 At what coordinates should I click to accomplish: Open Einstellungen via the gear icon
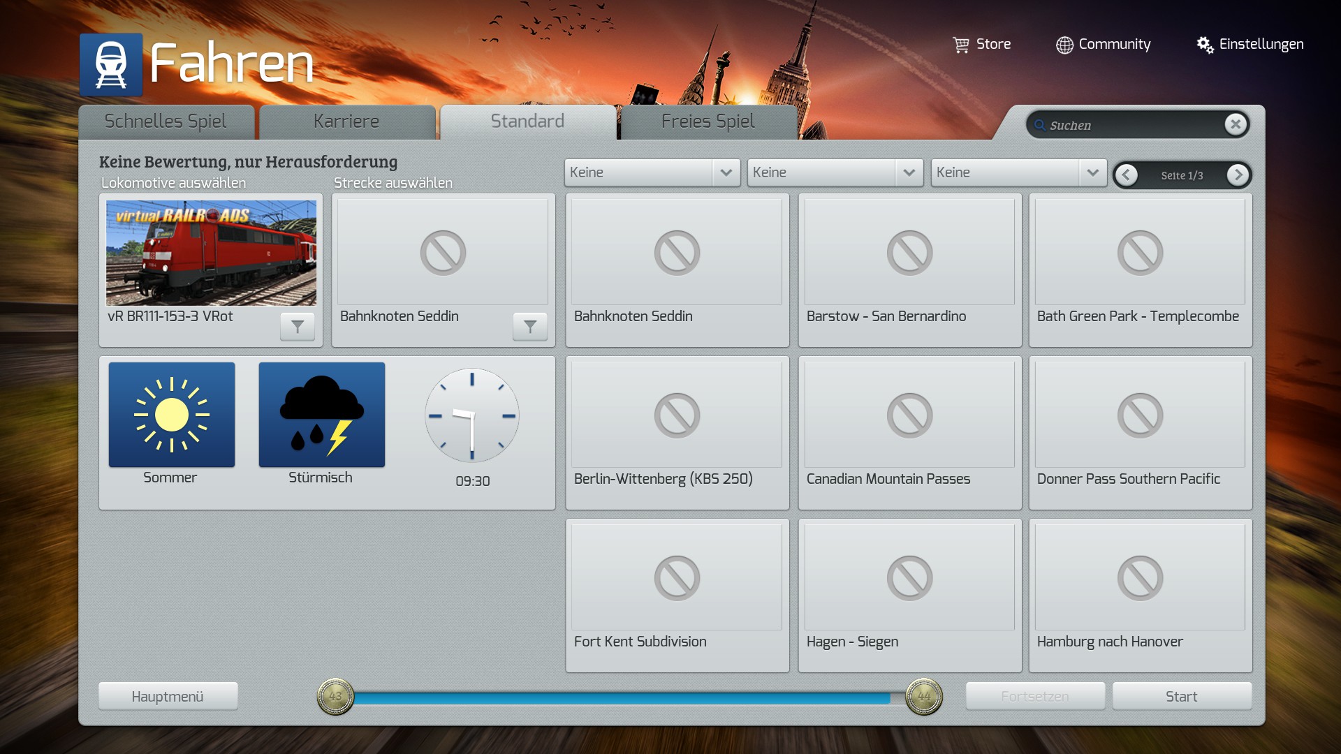pyautogui.click(x=1205, y=45)
